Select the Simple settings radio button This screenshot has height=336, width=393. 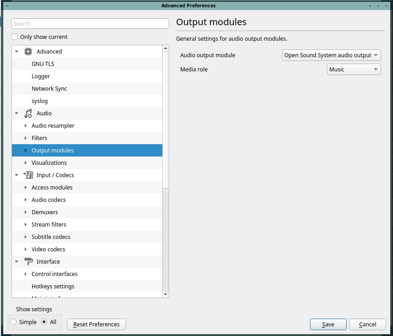[x=13, y=322]
